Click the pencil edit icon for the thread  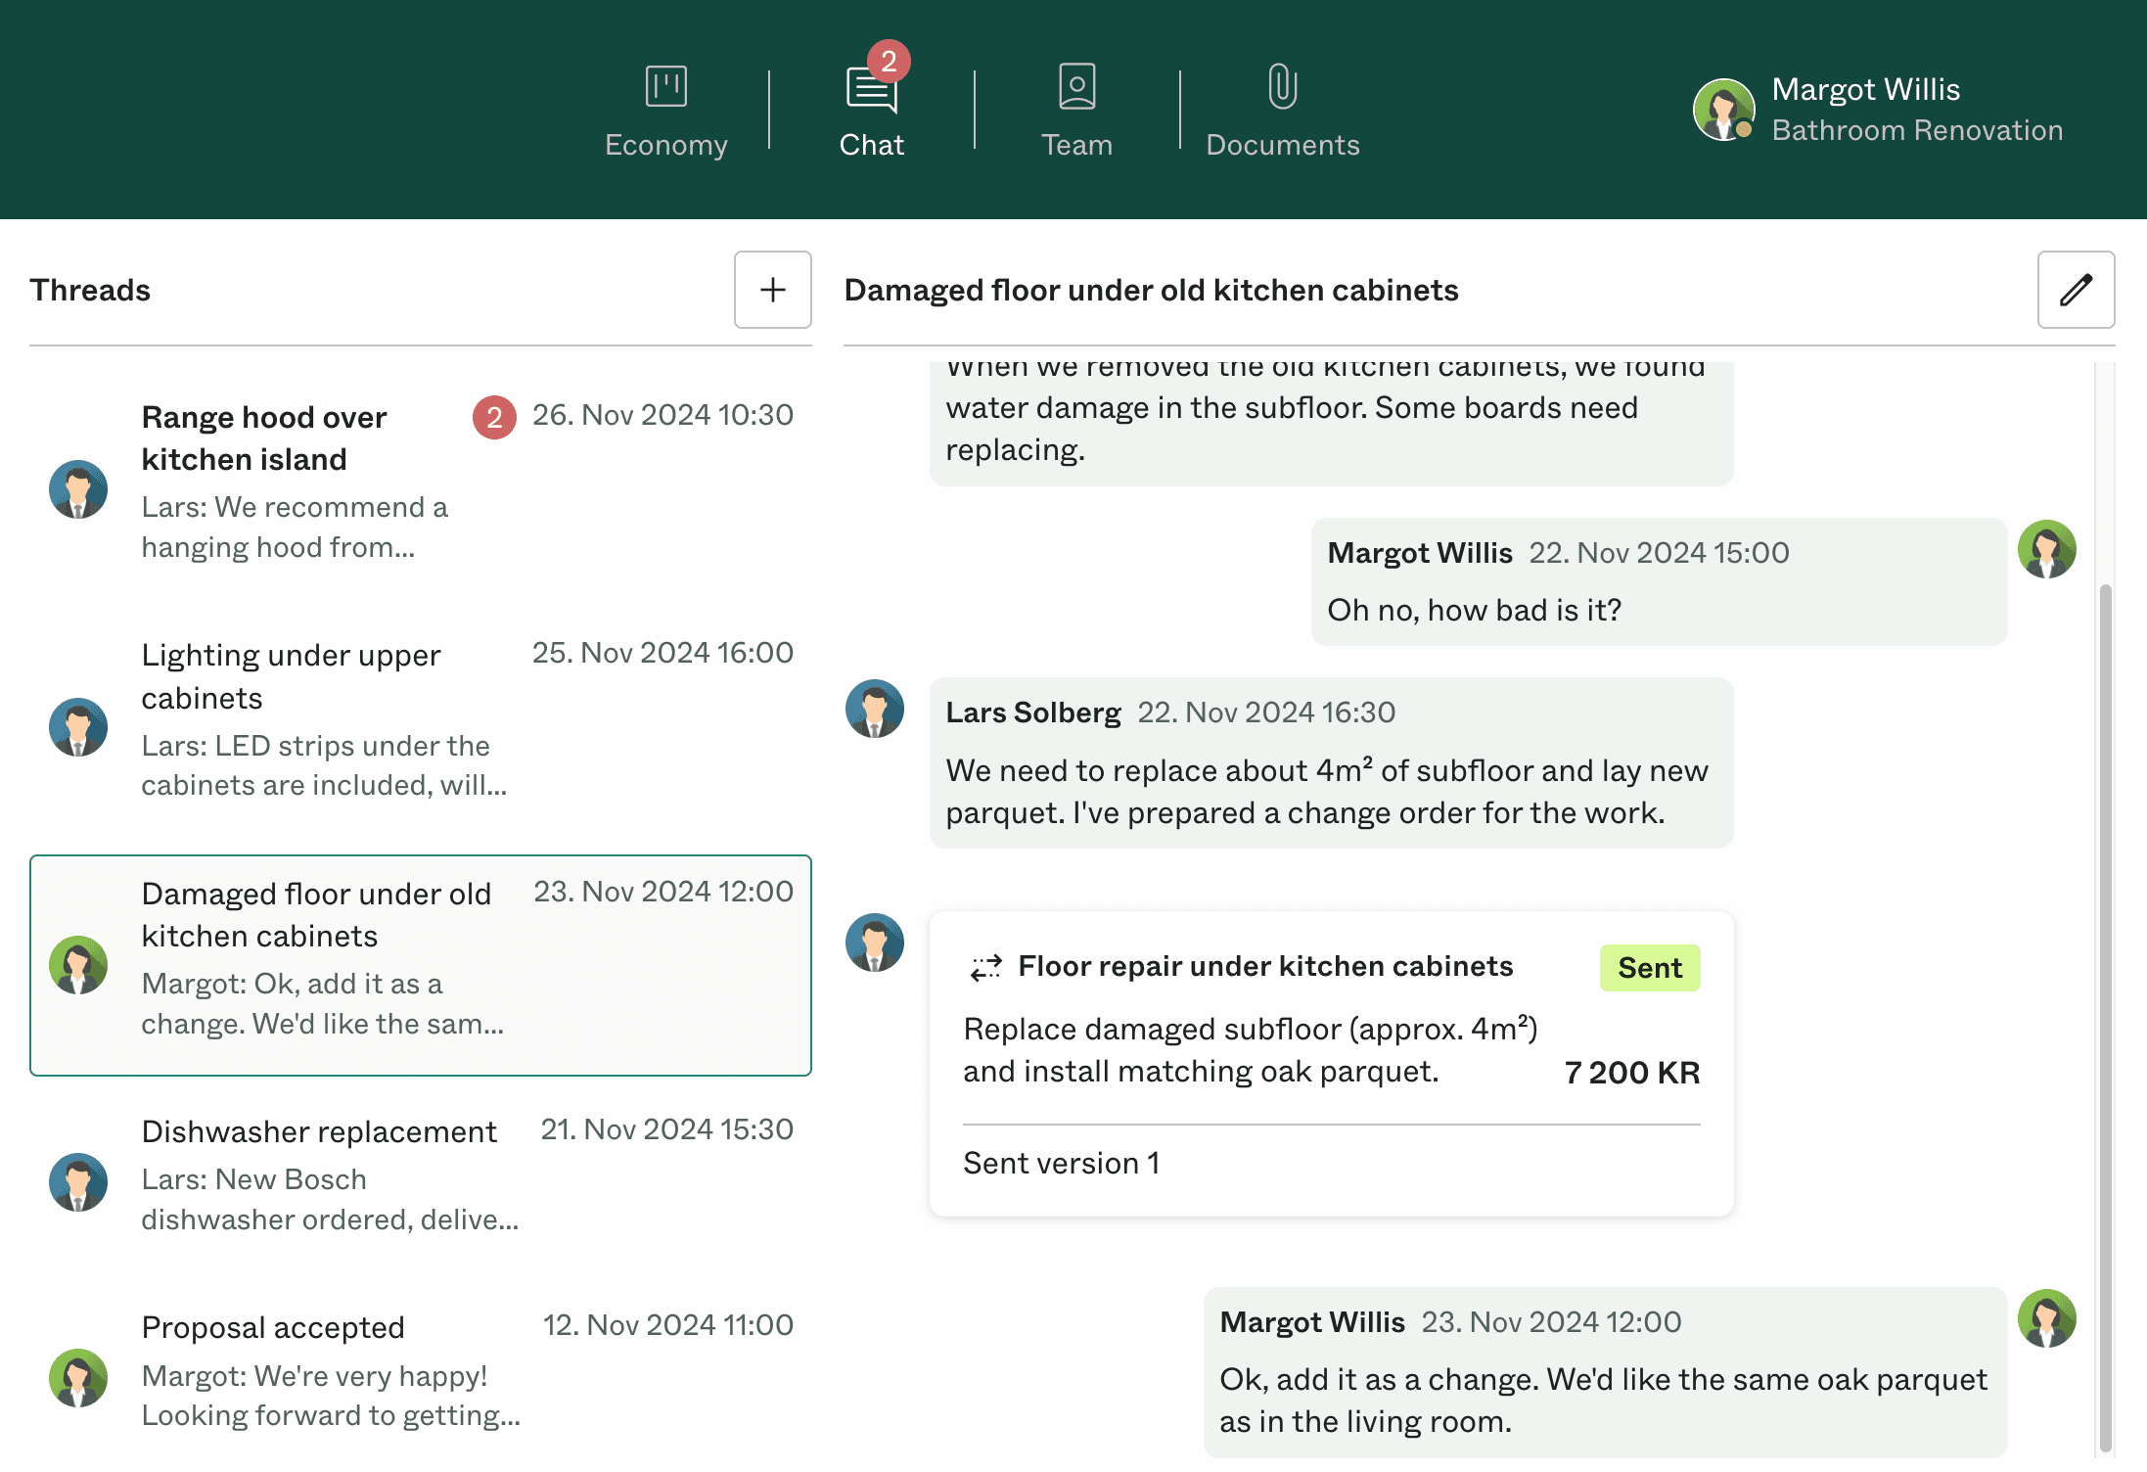(2076, 291)
